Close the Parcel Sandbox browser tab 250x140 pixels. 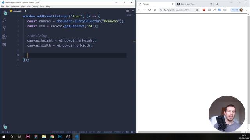(x=211, y=4)
